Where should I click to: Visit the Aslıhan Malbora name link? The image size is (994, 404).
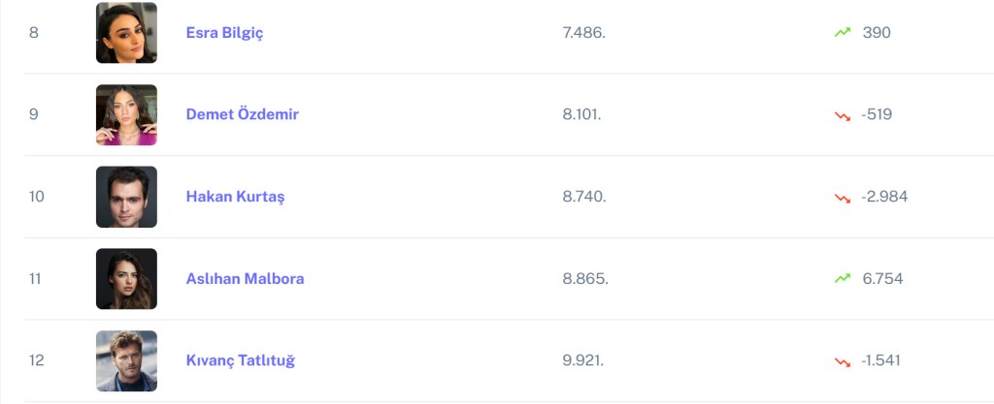click(245, 279)
